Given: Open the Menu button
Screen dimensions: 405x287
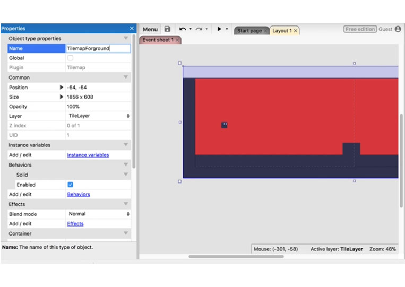Looking at the screenshot, I should (x=150, y=29).
